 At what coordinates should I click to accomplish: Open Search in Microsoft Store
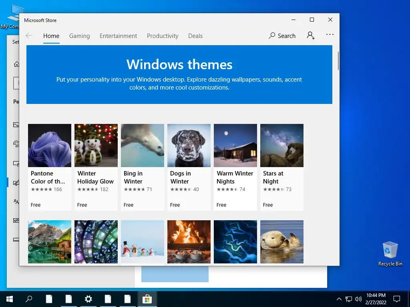(282, 36)
